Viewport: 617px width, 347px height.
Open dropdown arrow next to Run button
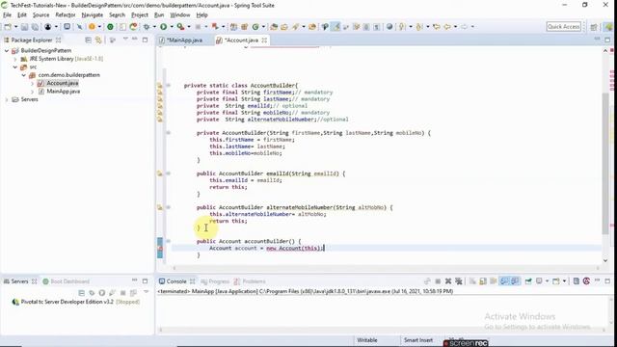pyautogui.click(x=172, y=27)
